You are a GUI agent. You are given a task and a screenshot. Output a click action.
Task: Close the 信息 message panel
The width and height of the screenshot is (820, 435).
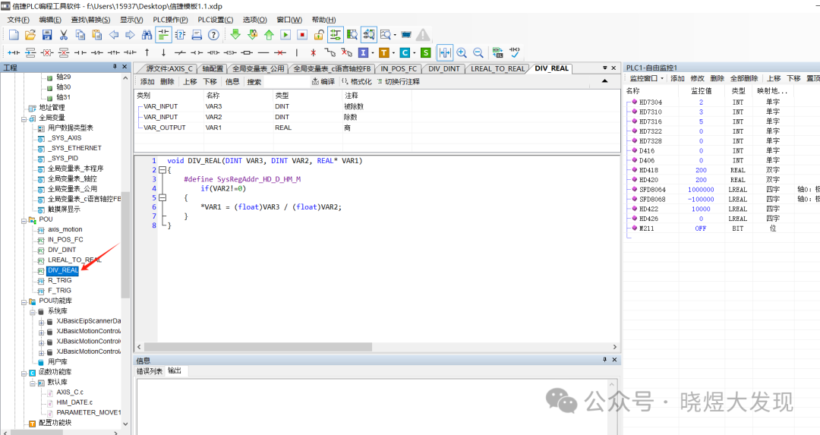tap(614, 360)
